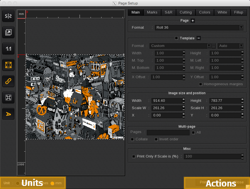Click the plus icon beside Page

pos(193,21)
